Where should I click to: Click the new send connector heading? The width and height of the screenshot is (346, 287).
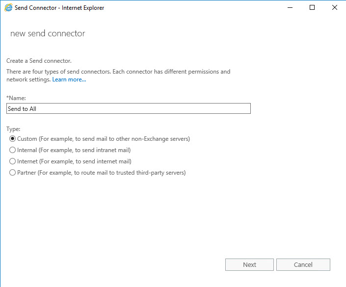(48, 33)
